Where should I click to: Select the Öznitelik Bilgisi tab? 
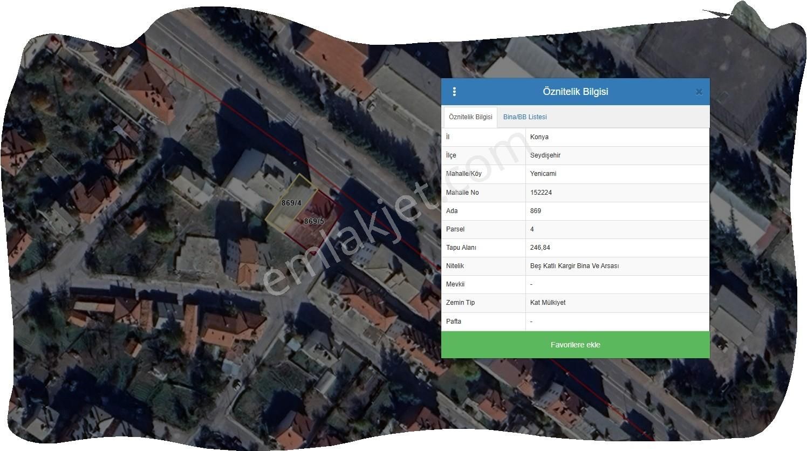click(x=470, y=117)
